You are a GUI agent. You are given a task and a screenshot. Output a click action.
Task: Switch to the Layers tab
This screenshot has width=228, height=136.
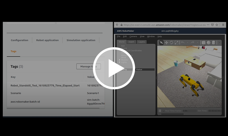(x=141, y=42)
